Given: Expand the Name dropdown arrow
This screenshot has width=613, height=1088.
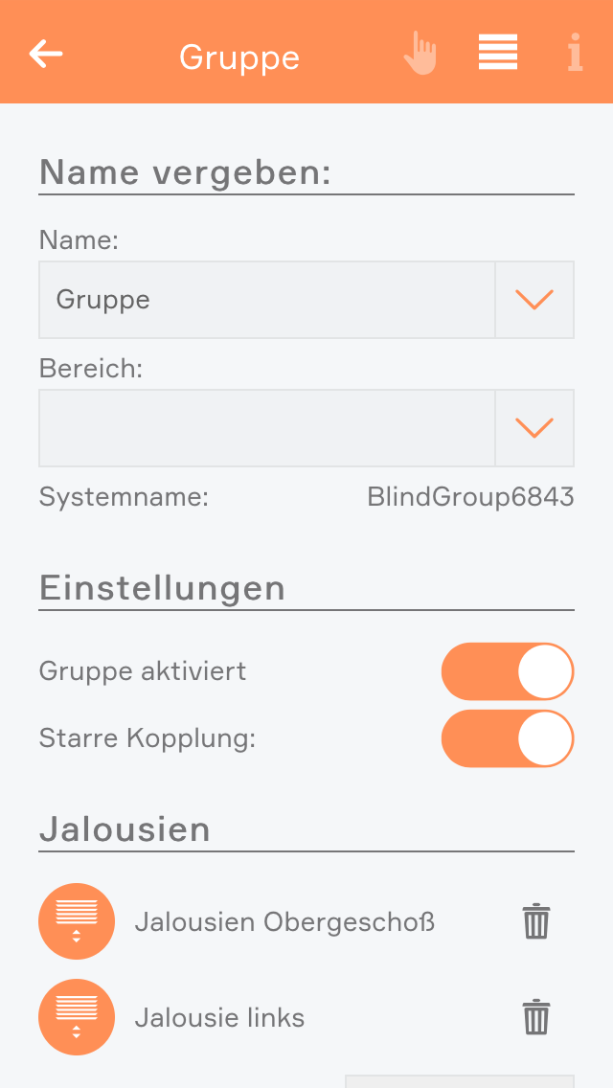Looking at the screenshot, I should [x=534, y=300].
